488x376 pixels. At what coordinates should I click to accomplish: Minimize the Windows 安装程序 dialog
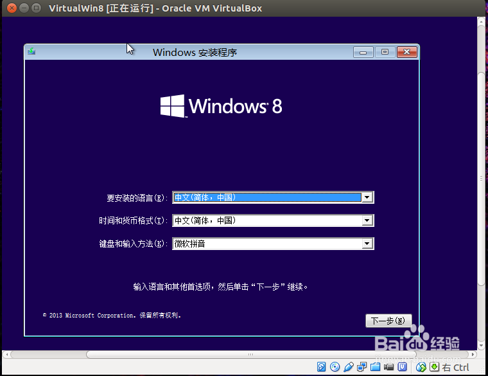click(x=363, y=52)
